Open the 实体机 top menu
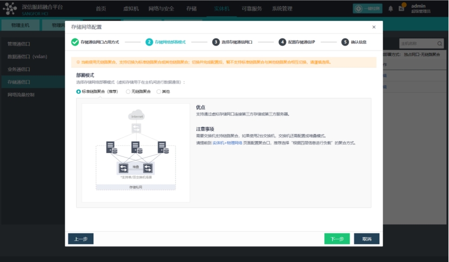Image resolution: width=449 pixels, height=262 pixels. point(222,9)
